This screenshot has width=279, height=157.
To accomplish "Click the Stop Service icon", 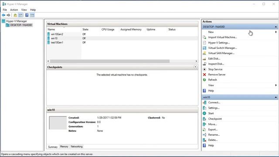I will click(204, 69).
